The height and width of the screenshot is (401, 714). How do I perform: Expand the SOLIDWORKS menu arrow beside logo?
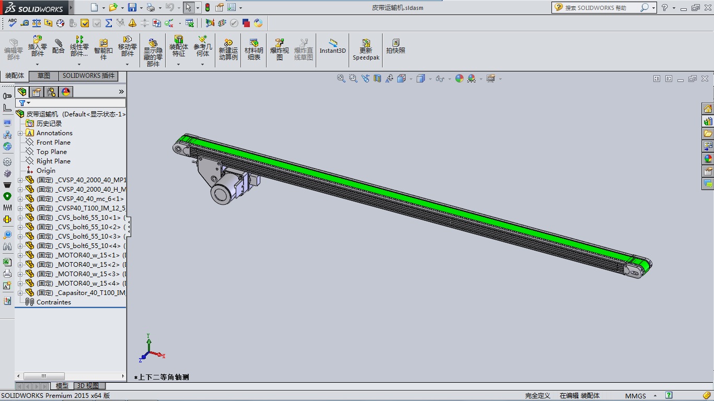[71, 8]
